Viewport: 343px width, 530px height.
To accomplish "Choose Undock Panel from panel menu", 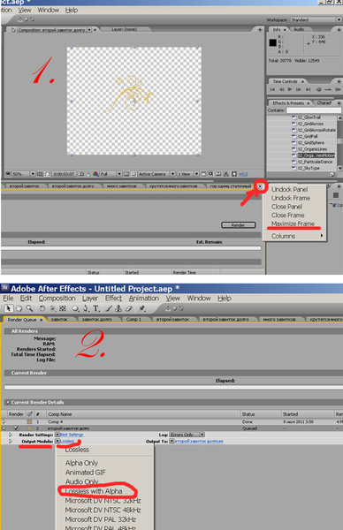I will [290, 189].
